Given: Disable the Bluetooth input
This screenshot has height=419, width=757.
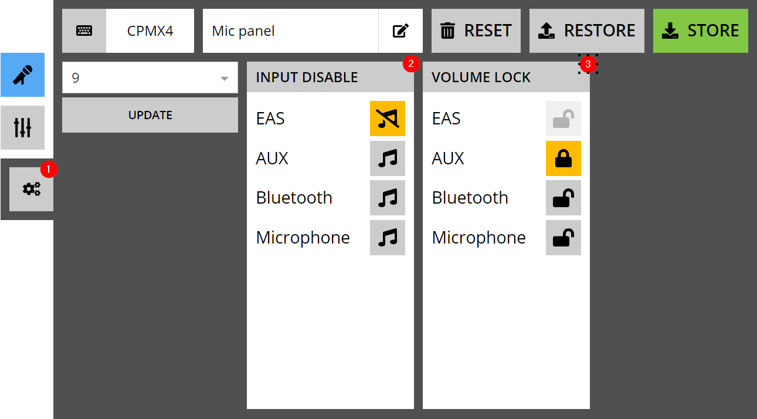Looking at the screenshot, I should tap(388, 198).
